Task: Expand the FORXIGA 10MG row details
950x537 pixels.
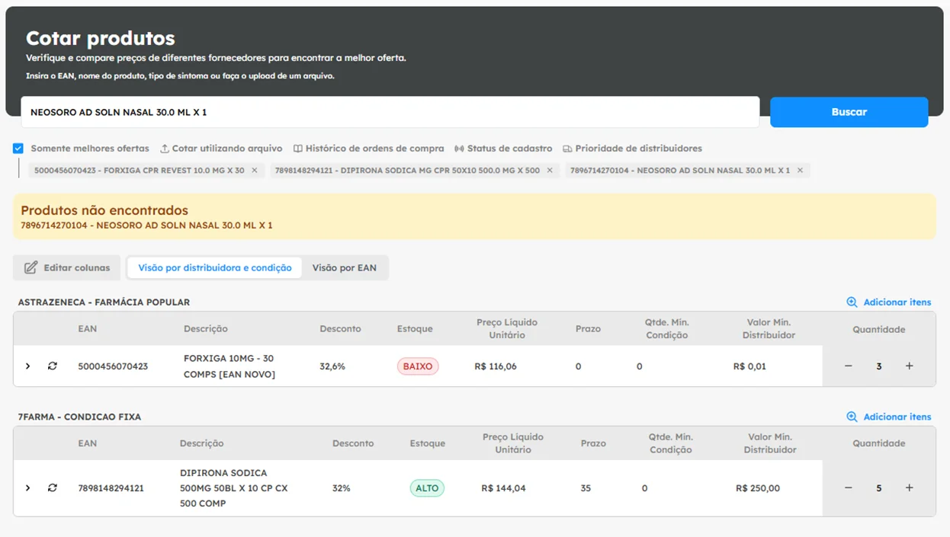Action: (x=28, y=366)
